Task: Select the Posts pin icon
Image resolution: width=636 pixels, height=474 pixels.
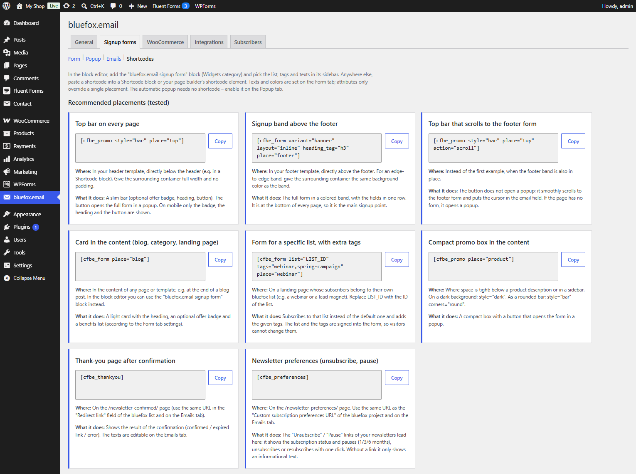Action: pyautogui.click(x=7, y=39)
